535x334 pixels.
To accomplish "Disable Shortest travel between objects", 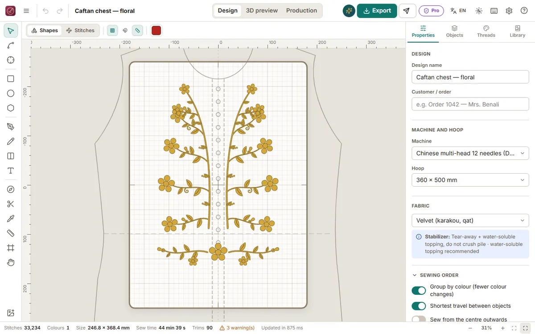I will tap(419, 306).
